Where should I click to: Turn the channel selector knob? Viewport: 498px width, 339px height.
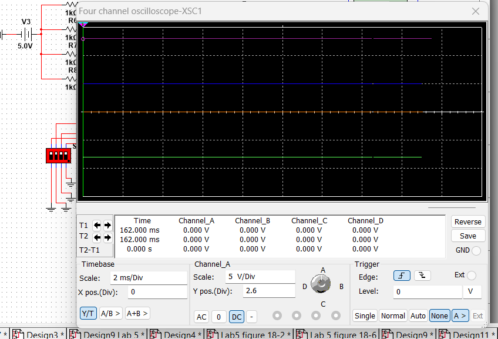pyautogui.click(x=321, y=284)
